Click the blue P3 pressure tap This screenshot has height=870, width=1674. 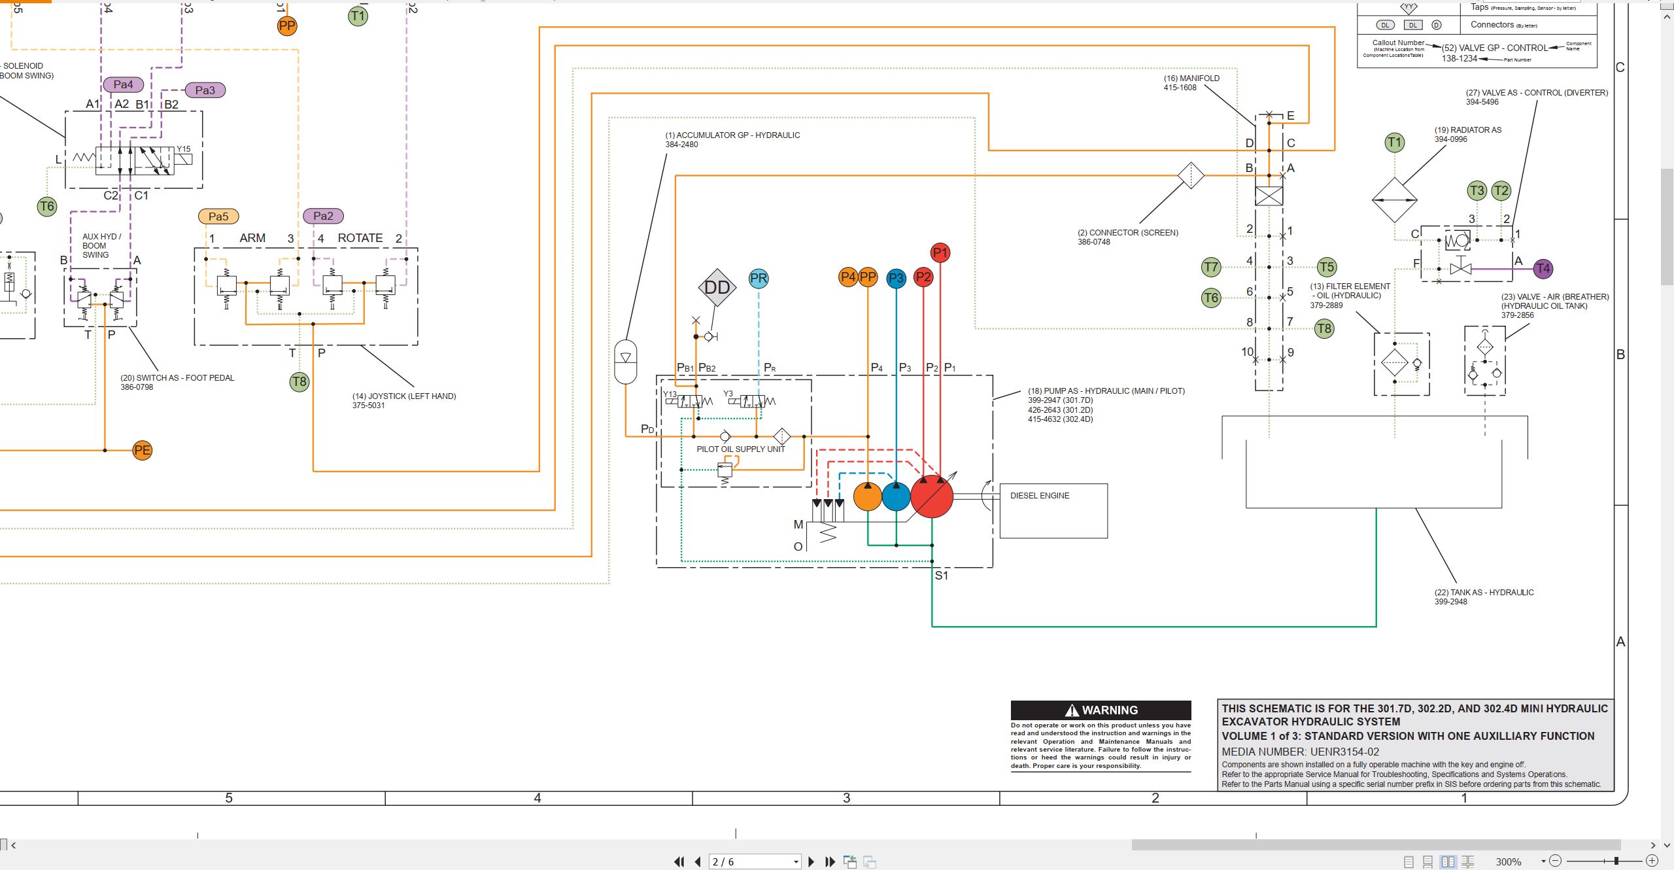pyautogui.click(x=896, y=278)
